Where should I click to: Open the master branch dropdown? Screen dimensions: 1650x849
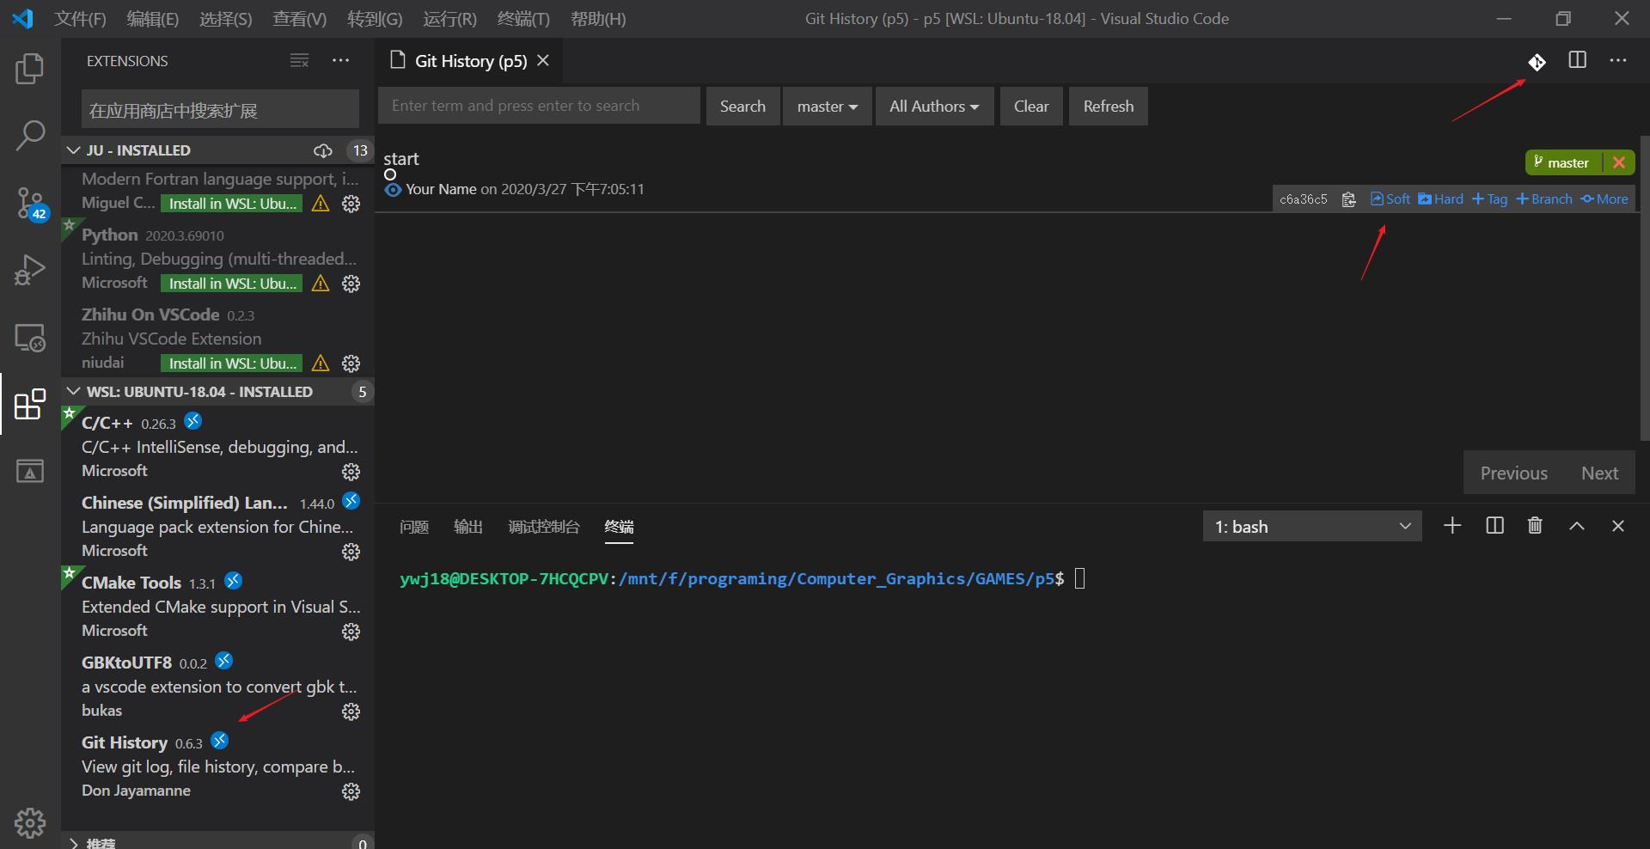[828, 107]
